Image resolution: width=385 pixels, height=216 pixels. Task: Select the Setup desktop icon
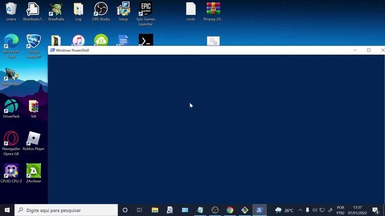coord(123,11)
